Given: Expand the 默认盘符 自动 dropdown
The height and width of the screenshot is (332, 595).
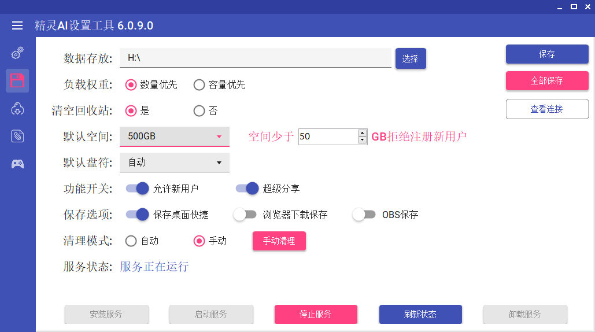Looking at the screenshot, I should pyautogui.click(x=175, y=163).
